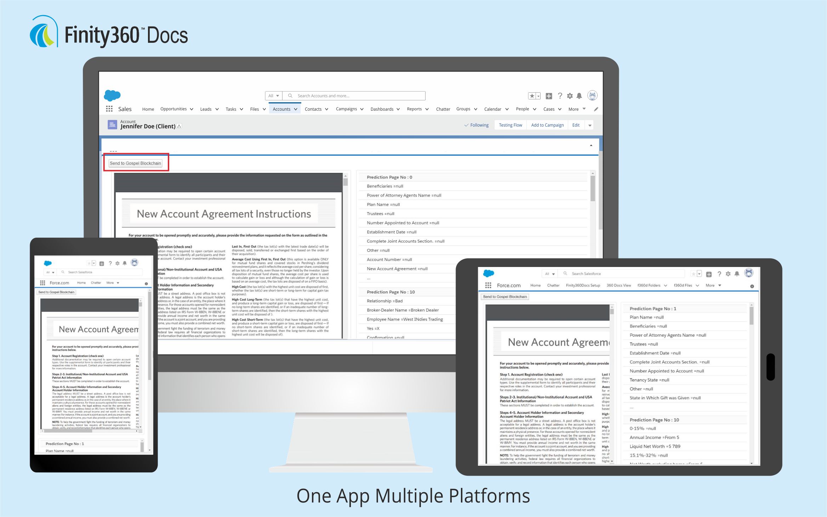Open App Launcher grid on tablet screen
This screenshot has height=517, width=827.
coord(488,285)
